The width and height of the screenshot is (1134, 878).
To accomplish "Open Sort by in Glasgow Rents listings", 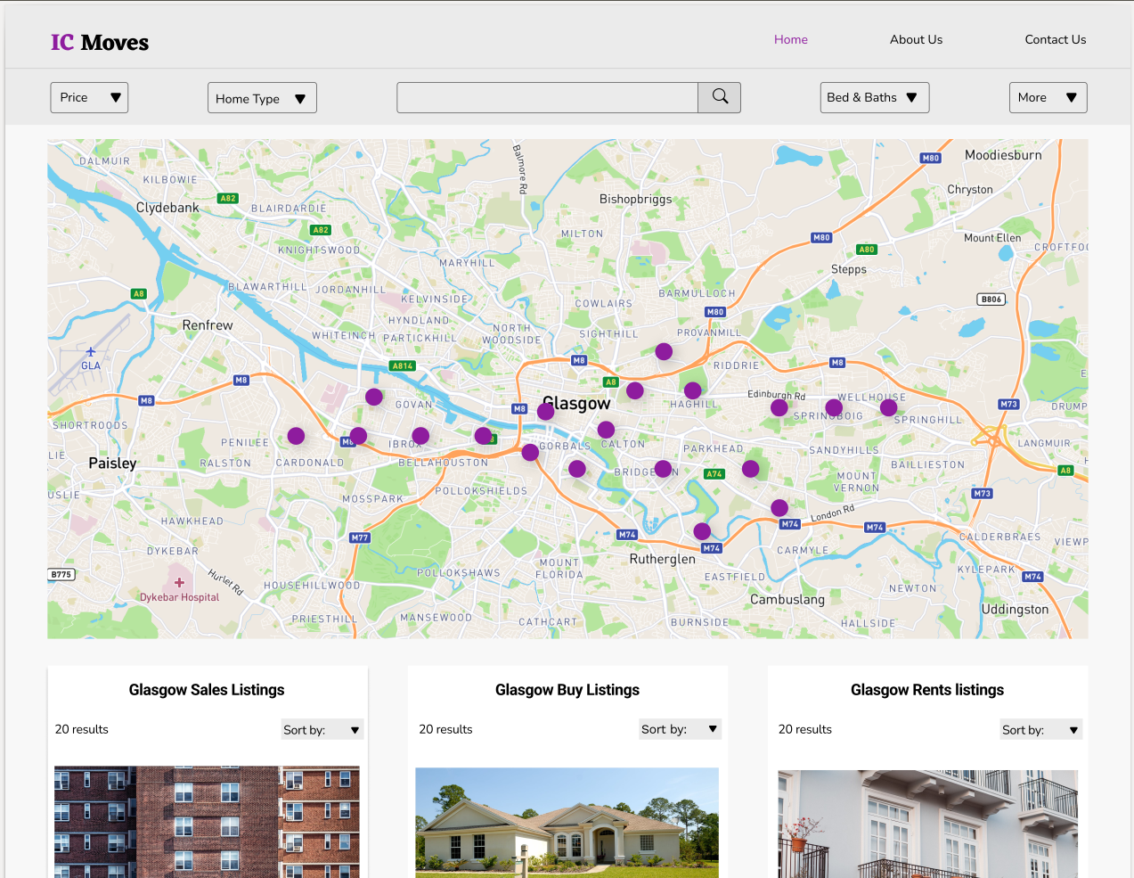I will (1040, 730).
